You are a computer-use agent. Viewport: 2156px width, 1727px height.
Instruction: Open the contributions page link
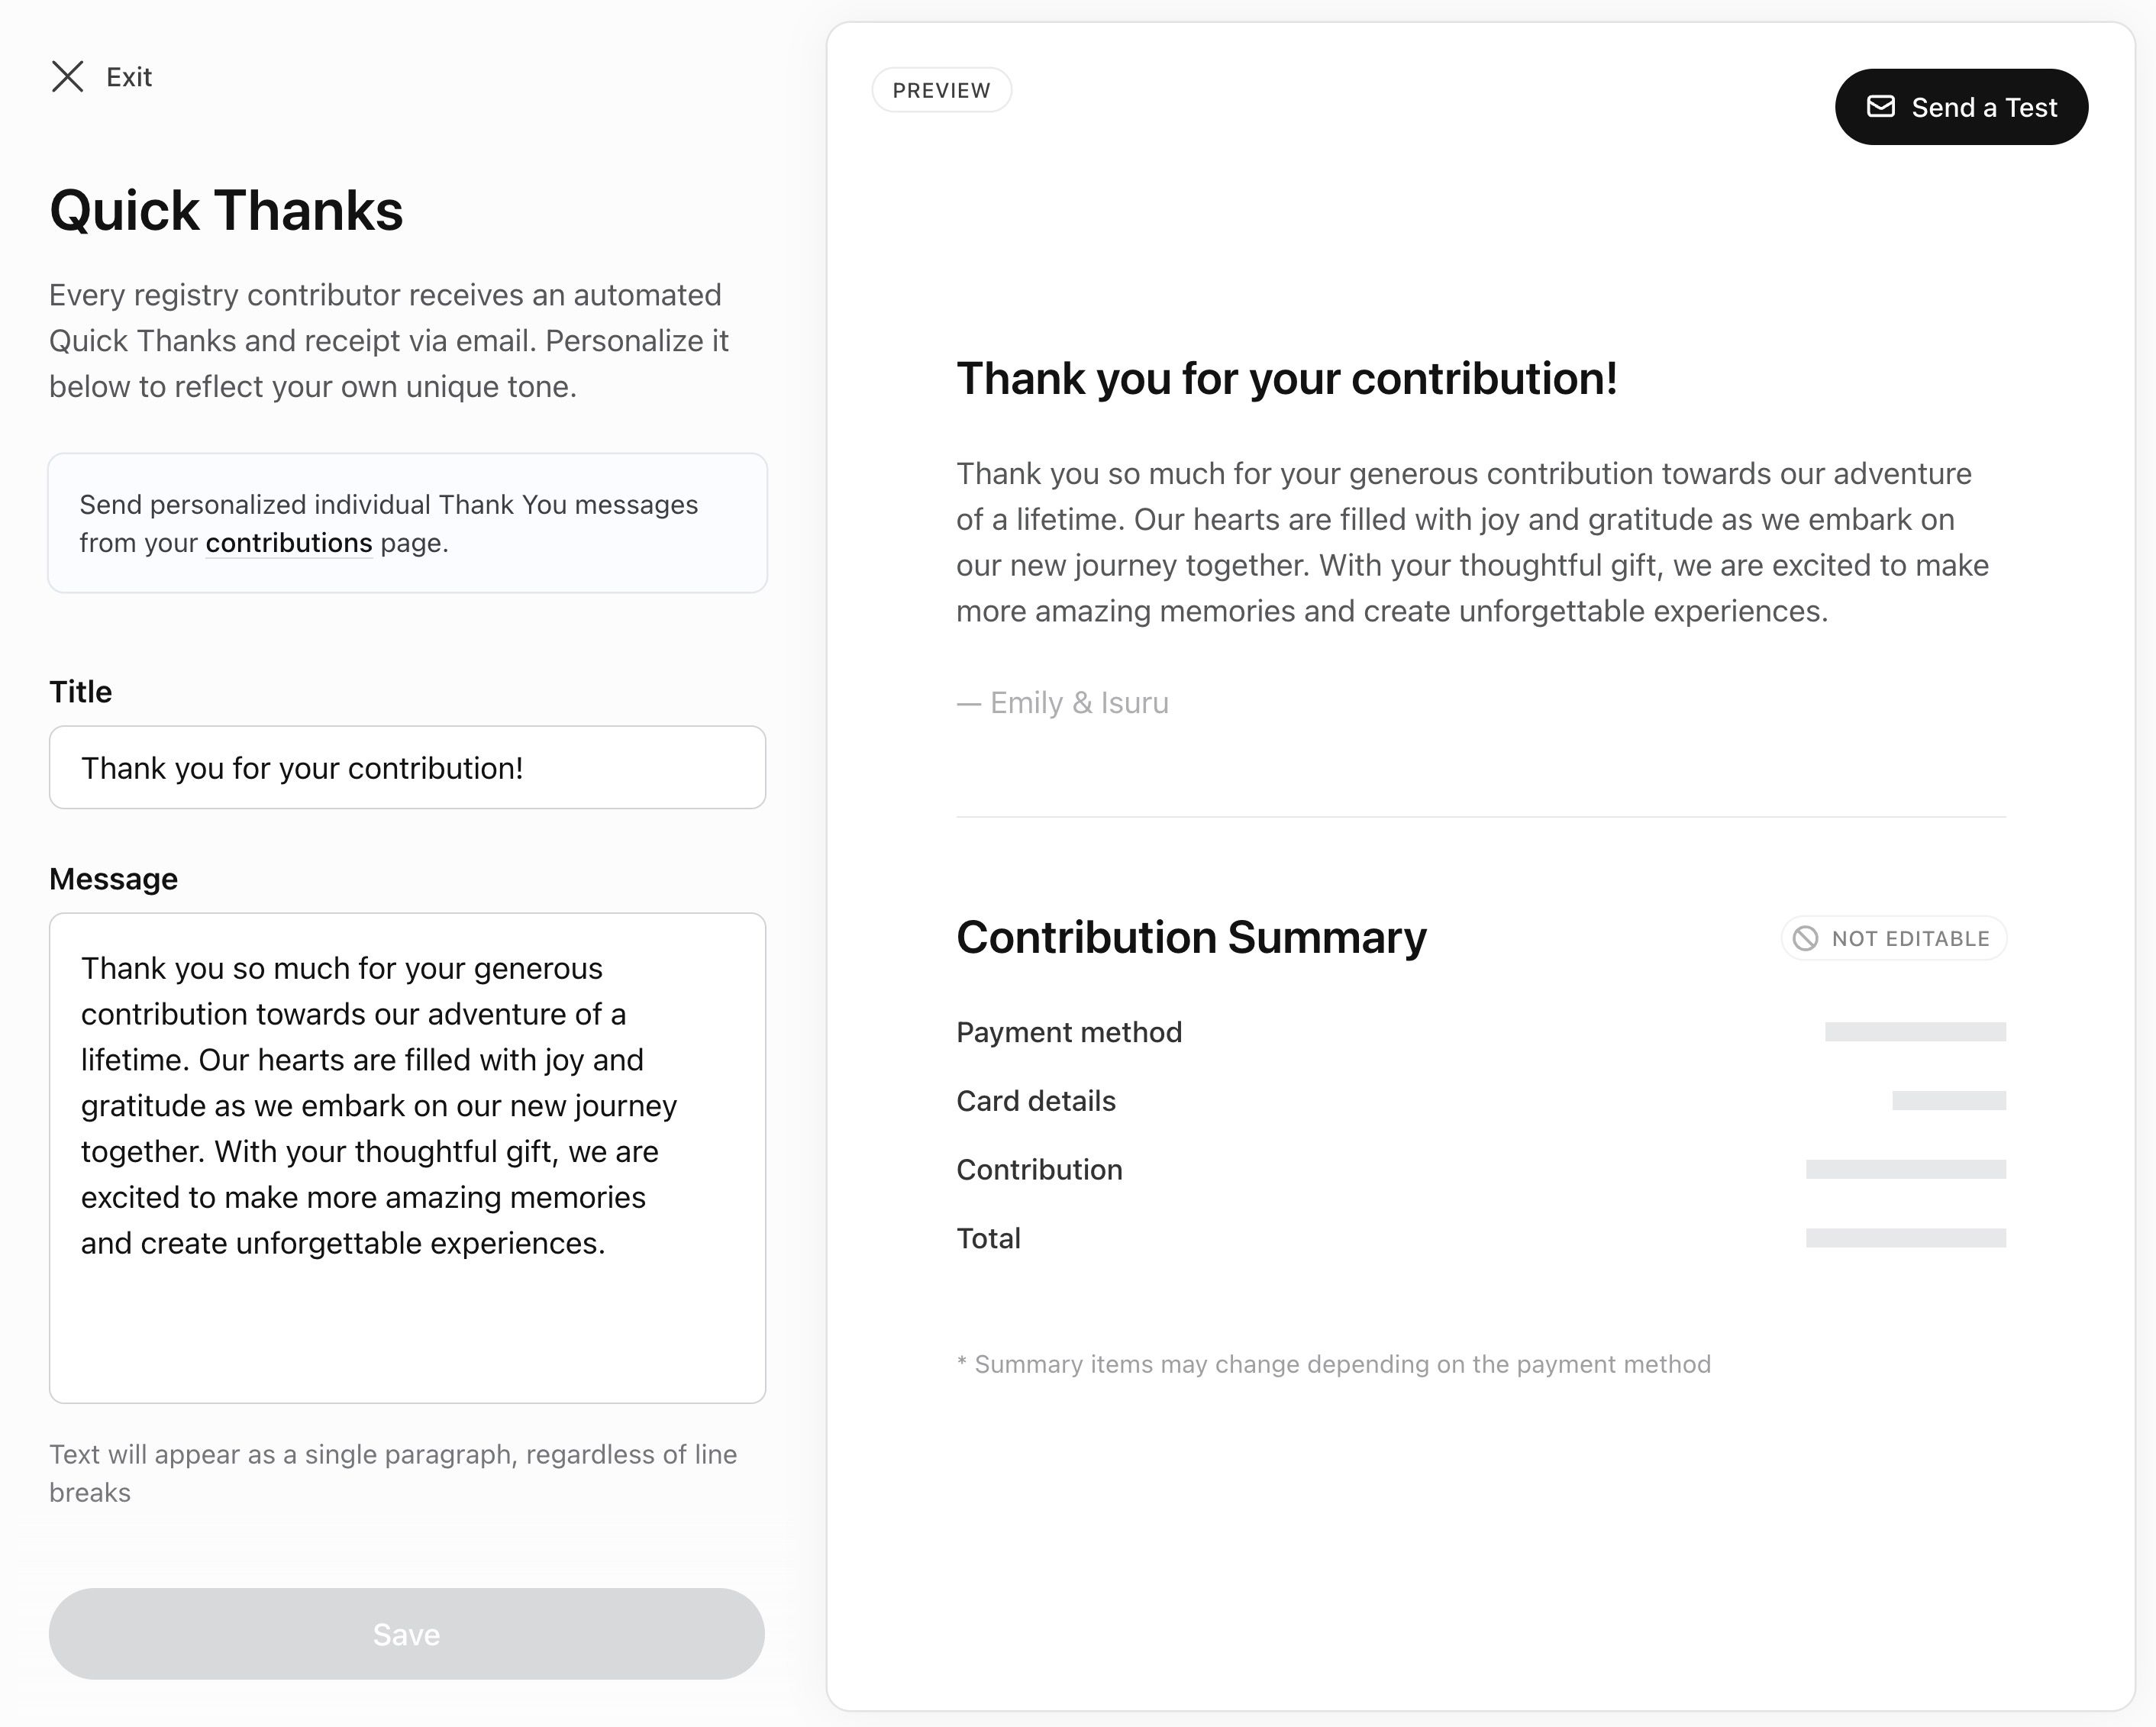point(288,543)
